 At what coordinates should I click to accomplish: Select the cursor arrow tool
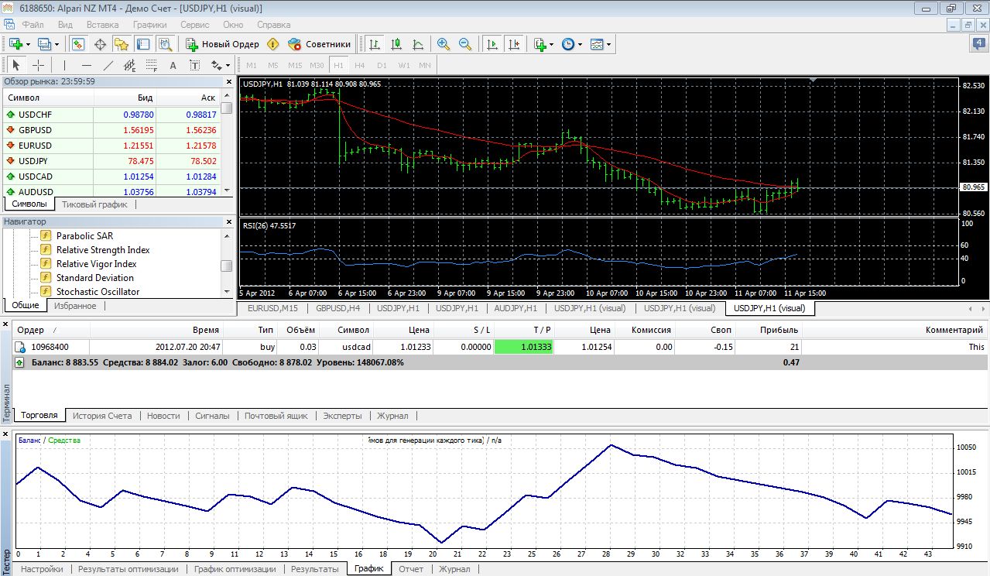click(16, 65)
